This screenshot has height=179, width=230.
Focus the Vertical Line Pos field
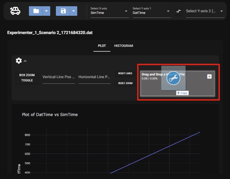[59, 77]
